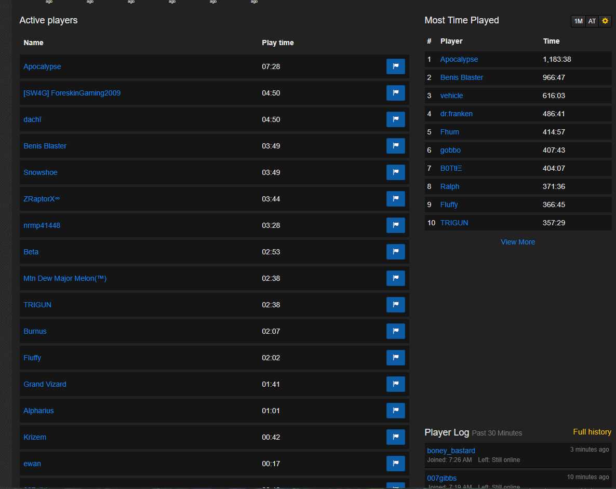This screenshot has height=489, width=616.
Task: Open nrmp41448 player profile
Action: [42, 225]
